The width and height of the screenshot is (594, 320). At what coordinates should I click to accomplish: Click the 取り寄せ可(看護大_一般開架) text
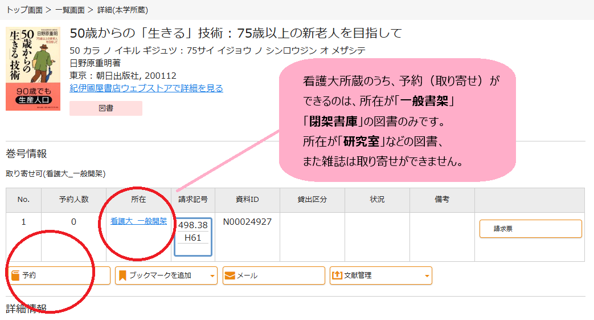56,174
